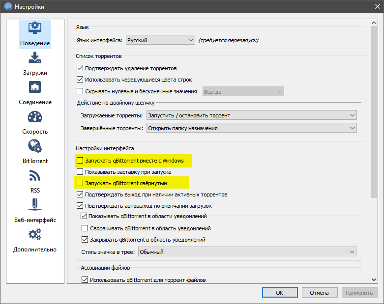The width and height of the screenshot is (384, 304).
Task: Open Загружаемые торренты action dropdown
Action: (x=252, y=115)
